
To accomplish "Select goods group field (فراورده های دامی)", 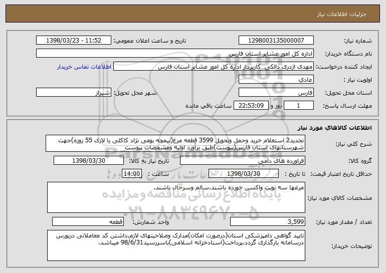I will pos(243,161).
